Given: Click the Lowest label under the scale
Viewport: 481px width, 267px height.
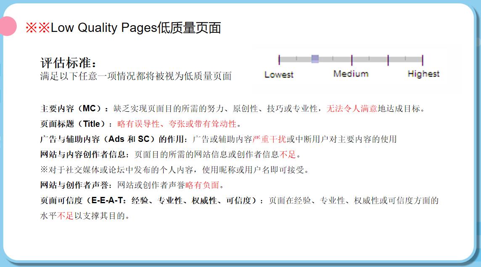Looking at the screenshot, I should coord(279,75).
